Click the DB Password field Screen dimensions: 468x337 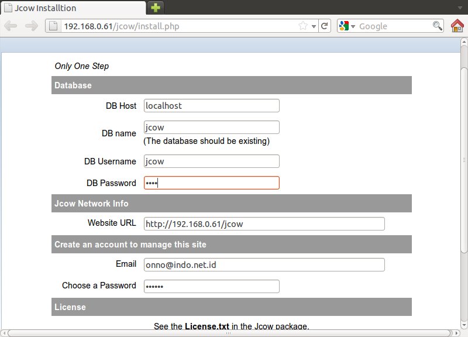coord(211,183)
